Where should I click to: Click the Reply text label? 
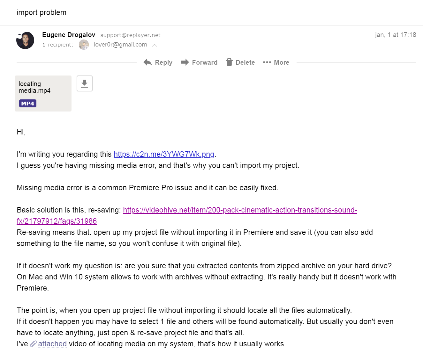(163, 62)
